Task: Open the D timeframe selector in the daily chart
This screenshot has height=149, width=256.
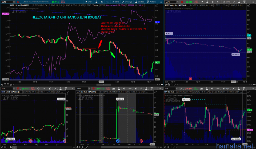Action: (44, 88)
